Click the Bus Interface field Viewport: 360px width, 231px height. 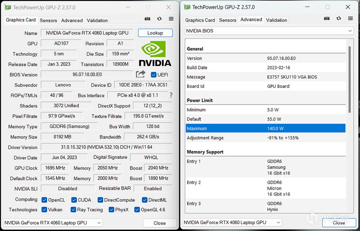point(138,95)
